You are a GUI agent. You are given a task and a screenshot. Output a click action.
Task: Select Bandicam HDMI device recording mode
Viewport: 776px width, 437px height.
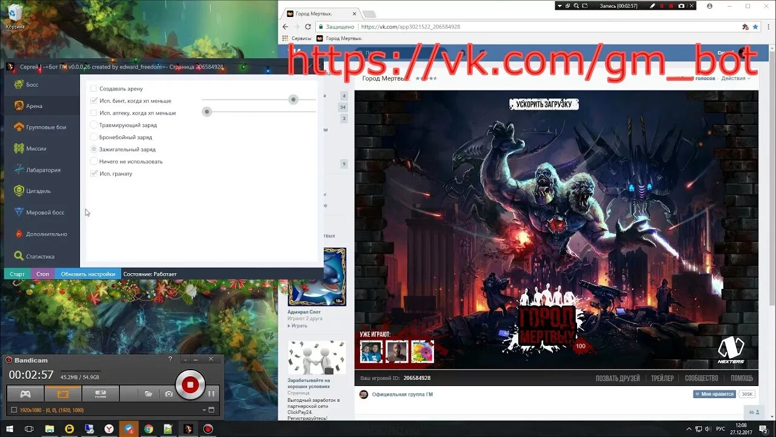tap(101, 394)
